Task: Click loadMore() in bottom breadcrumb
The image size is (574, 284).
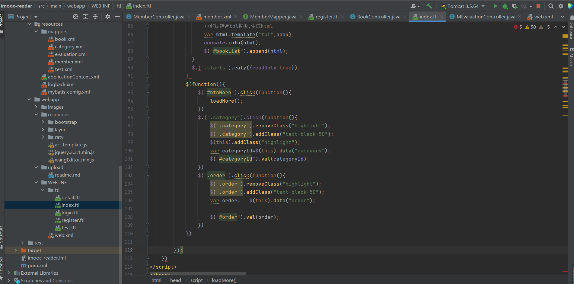Action: (224, 280)
